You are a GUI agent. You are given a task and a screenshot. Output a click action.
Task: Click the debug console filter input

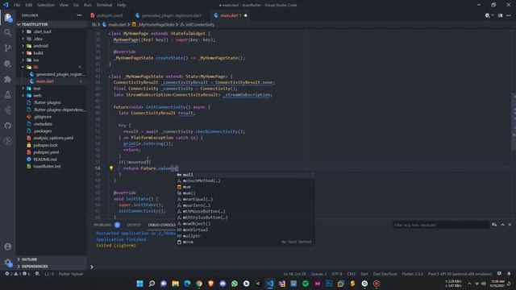(441, 225)
